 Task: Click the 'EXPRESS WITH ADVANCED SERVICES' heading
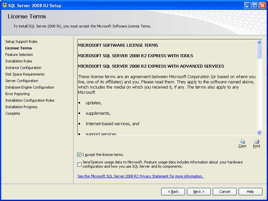click(x=151, y=66)
